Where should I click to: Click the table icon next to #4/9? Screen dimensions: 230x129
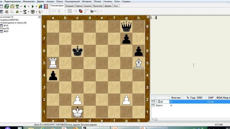pyautogui.click(x=1, y=31)
